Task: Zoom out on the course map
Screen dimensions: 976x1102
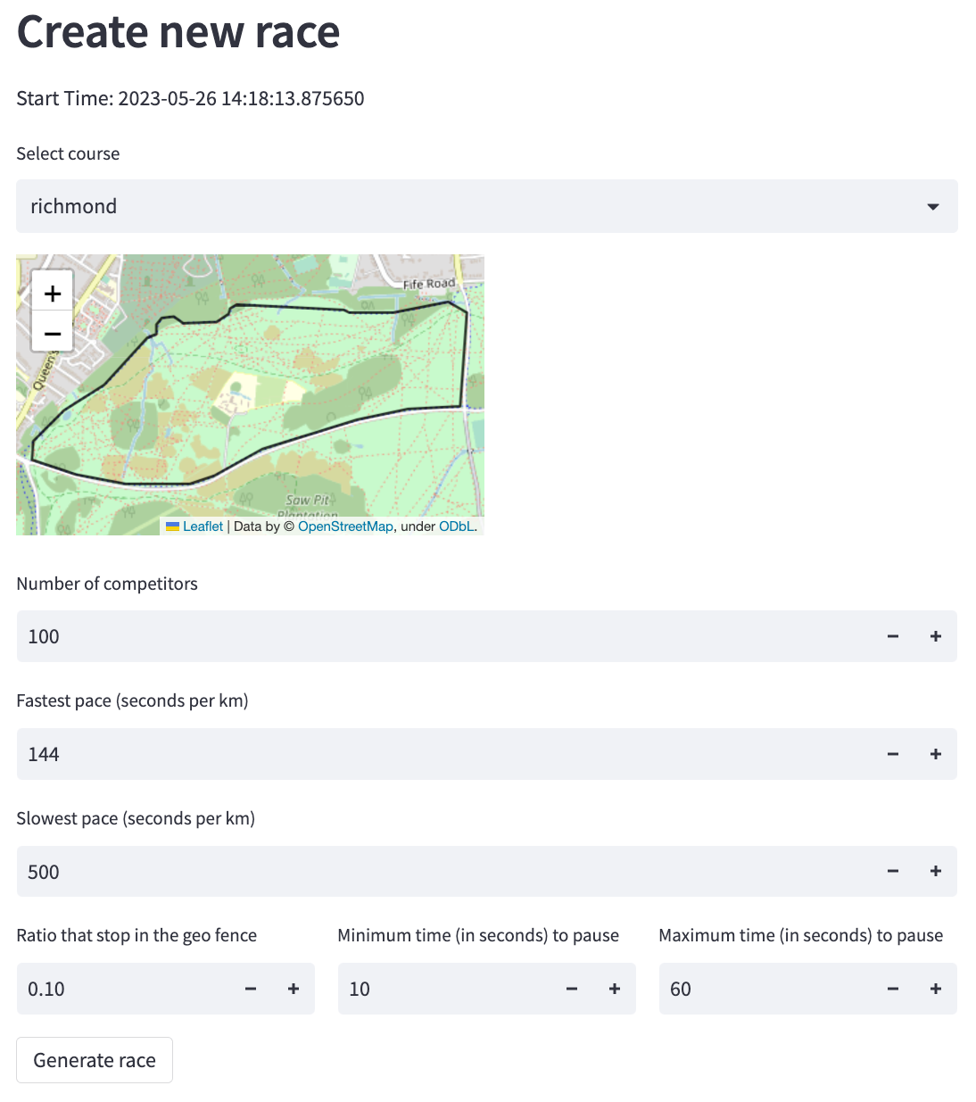Action: coord(53,334)
